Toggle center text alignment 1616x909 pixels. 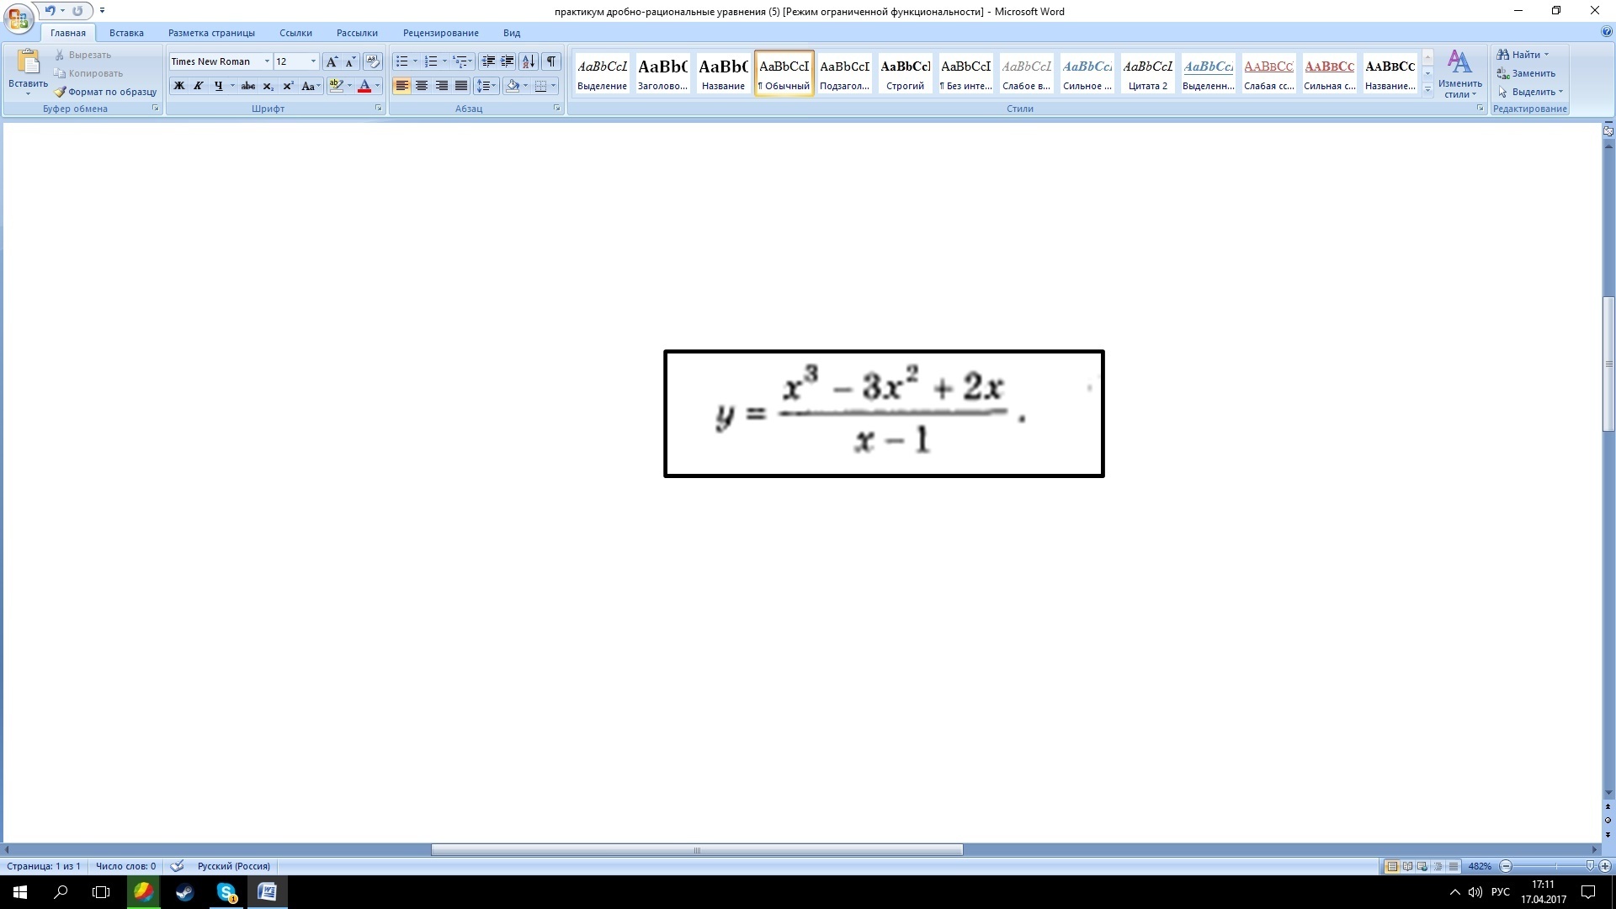pyautogui.click(x=421, y=86)
